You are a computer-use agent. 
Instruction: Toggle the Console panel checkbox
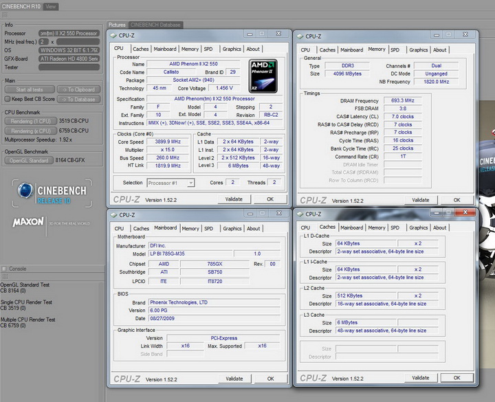[4, 269]
